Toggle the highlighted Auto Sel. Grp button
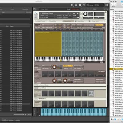This screenshot has width=123, height=123. pyautogui.click(x=99, y=25)
